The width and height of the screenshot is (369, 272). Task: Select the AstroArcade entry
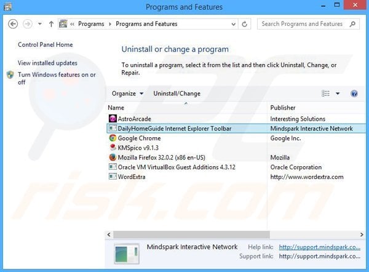[x=134, y=119]
